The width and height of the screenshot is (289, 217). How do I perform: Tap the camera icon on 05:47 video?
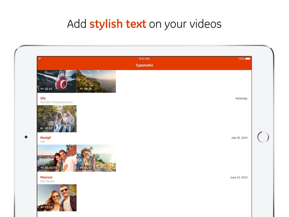point(81,168)
